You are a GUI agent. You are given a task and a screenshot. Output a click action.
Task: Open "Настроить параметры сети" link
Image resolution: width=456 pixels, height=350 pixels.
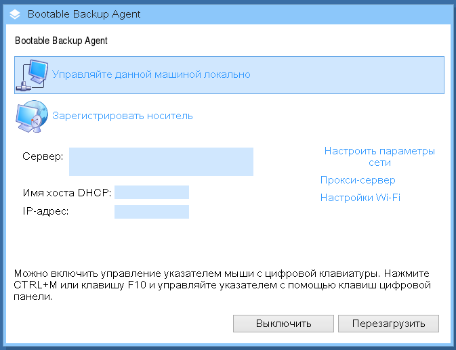[x=379, y=156]
